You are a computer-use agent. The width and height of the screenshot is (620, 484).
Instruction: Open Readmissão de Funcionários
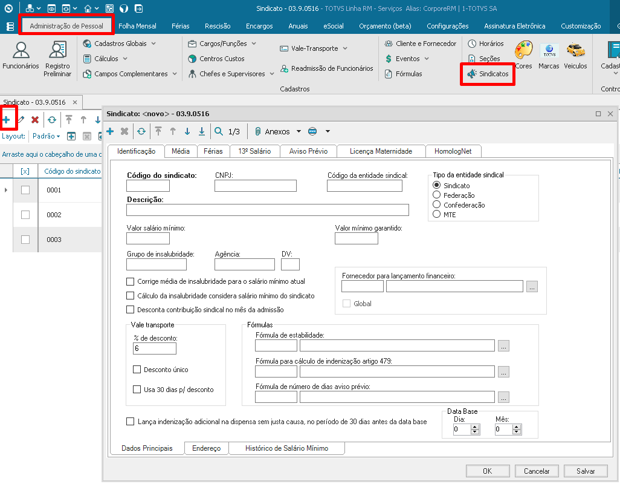[x=326, y=68]
